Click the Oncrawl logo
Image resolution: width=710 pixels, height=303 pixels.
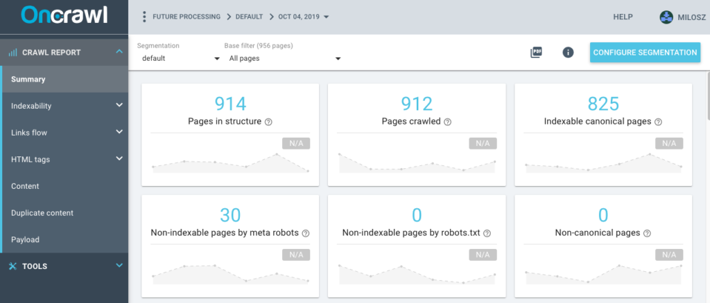[64, 15]
